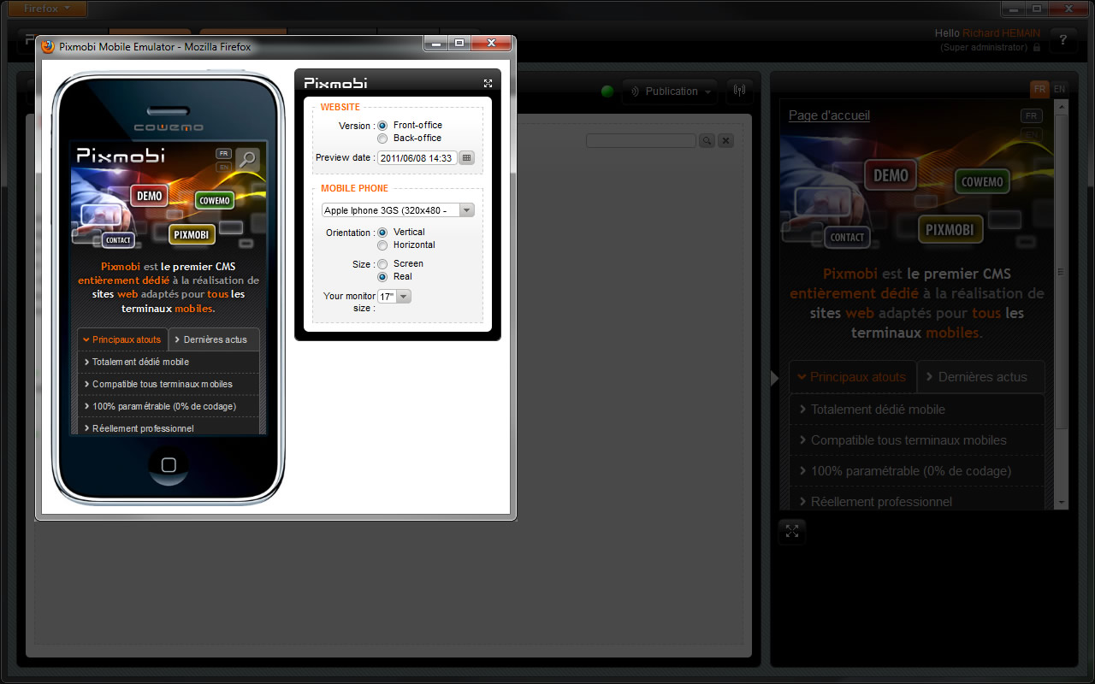This screenshot has height=684, width=1095.
Task: Expand Totalement dédié mobile on the phone screen
Action: point(168,362)
